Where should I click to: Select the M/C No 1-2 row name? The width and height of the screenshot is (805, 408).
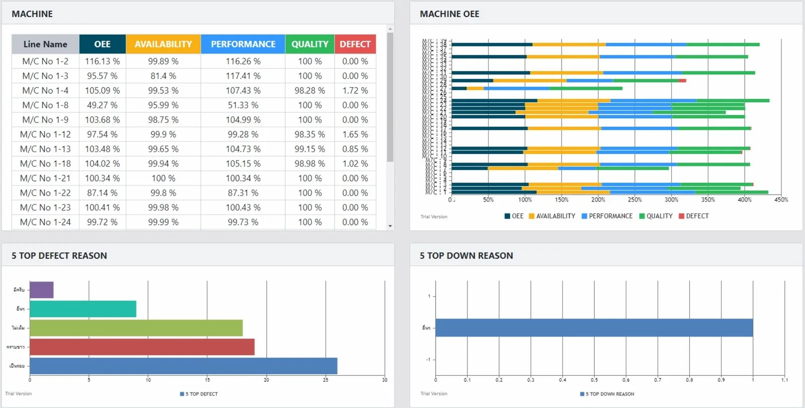[x=45, y=61]
